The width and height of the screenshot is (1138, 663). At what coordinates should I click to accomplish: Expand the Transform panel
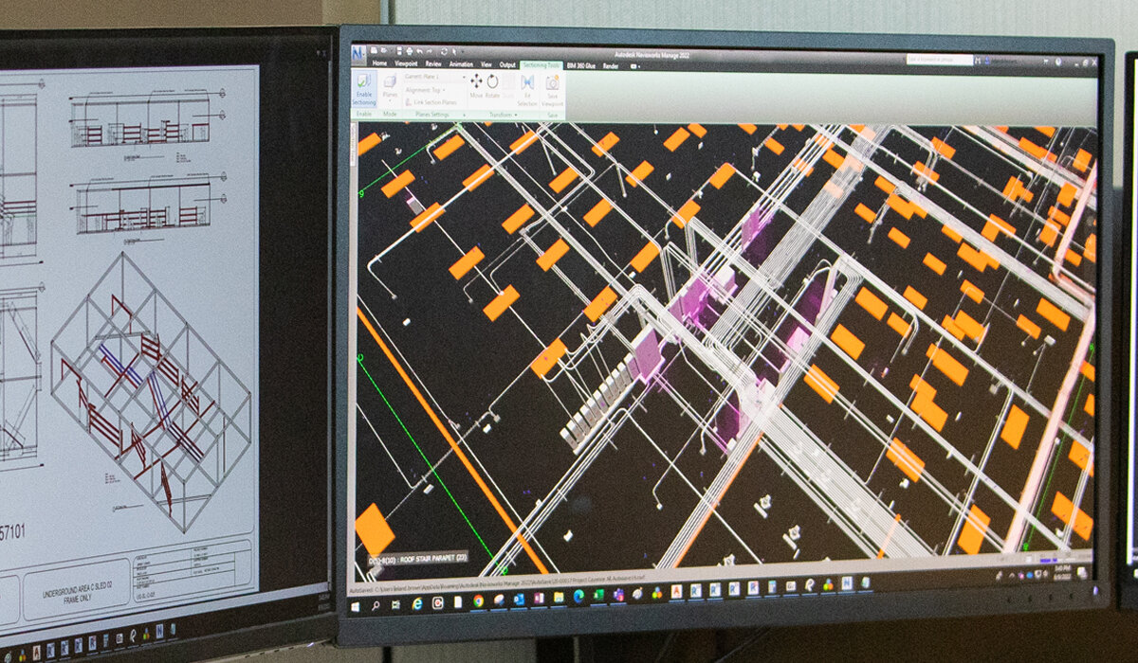pyautogui.click(x=502, y=115)
